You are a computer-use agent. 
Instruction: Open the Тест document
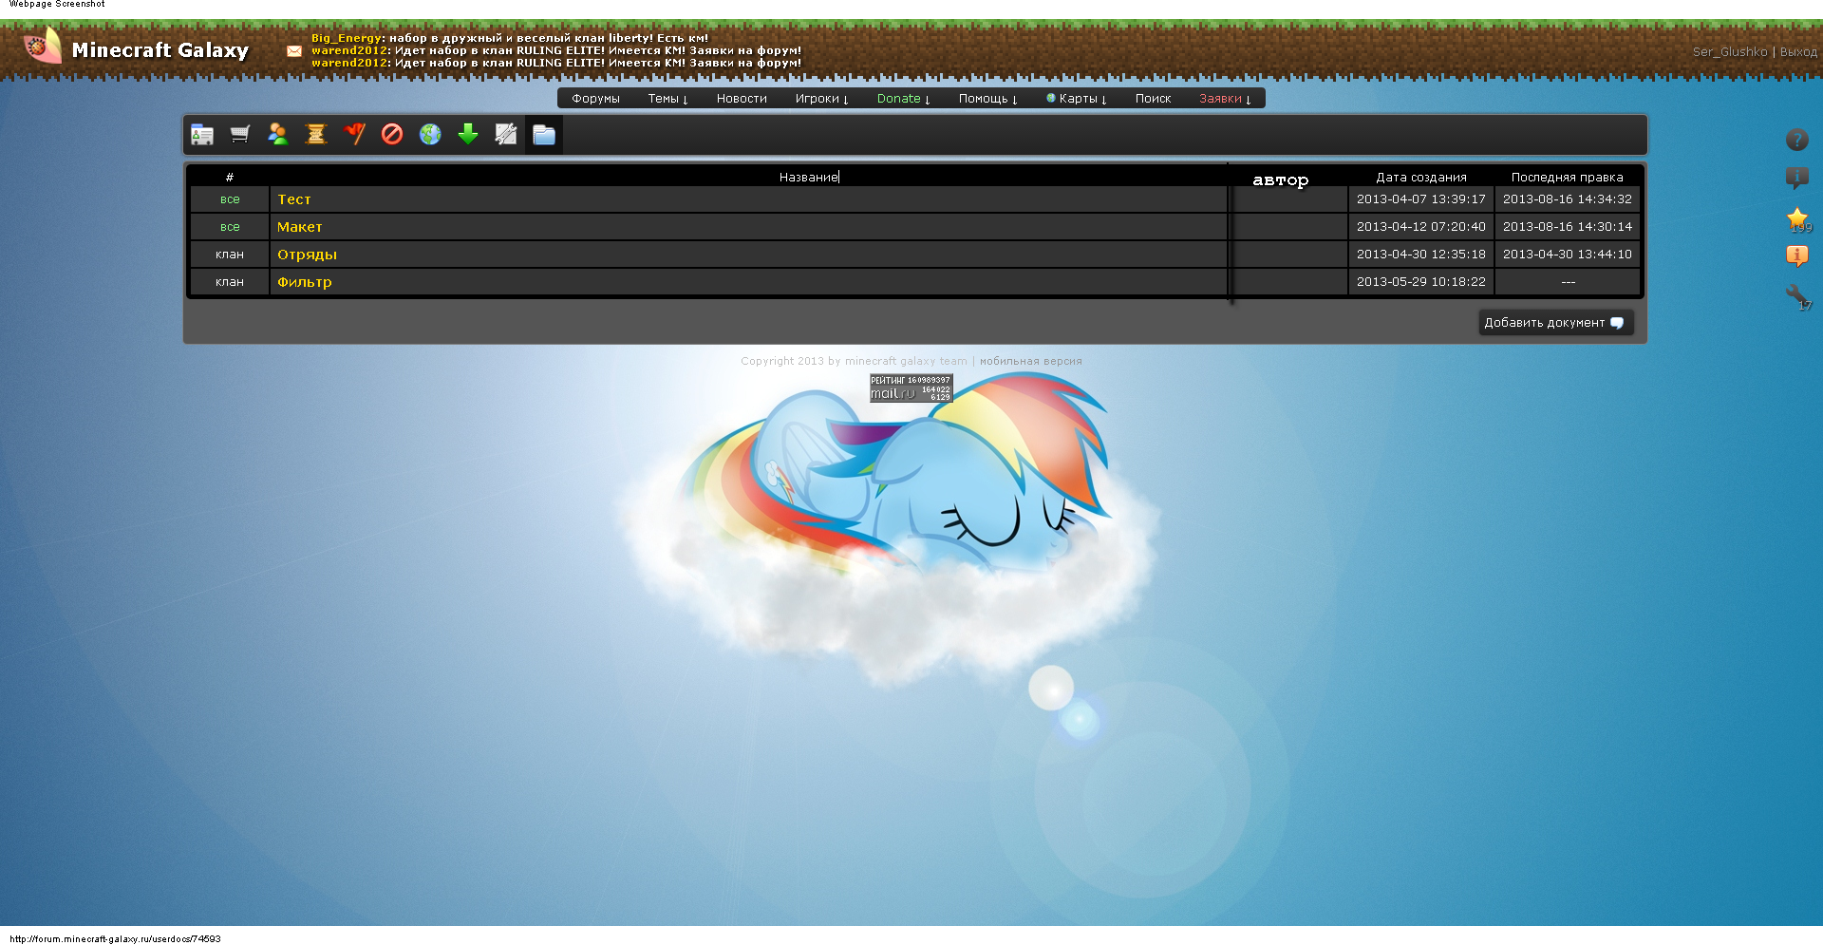(294, 199)
